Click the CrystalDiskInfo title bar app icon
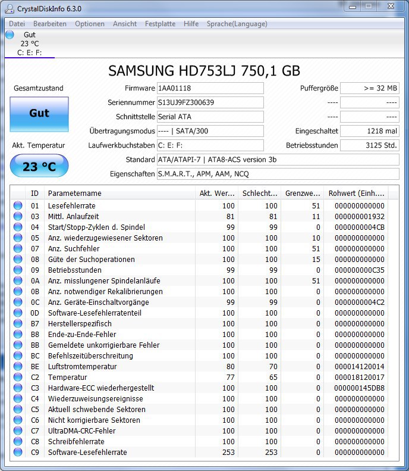The width and height of the screenshot is (409, 471). (10, 8)
